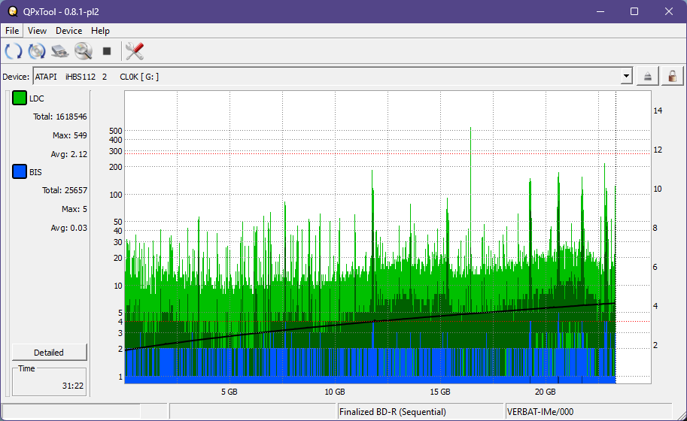Lock the drive tray with padlock icon

[x=672, y=77]
